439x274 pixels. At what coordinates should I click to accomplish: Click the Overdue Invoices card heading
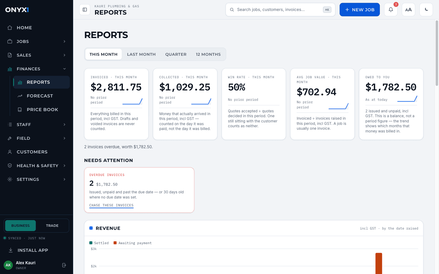tap(107, 175)
